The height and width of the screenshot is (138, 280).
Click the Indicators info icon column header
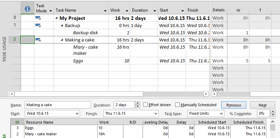[x=27, y=9]
